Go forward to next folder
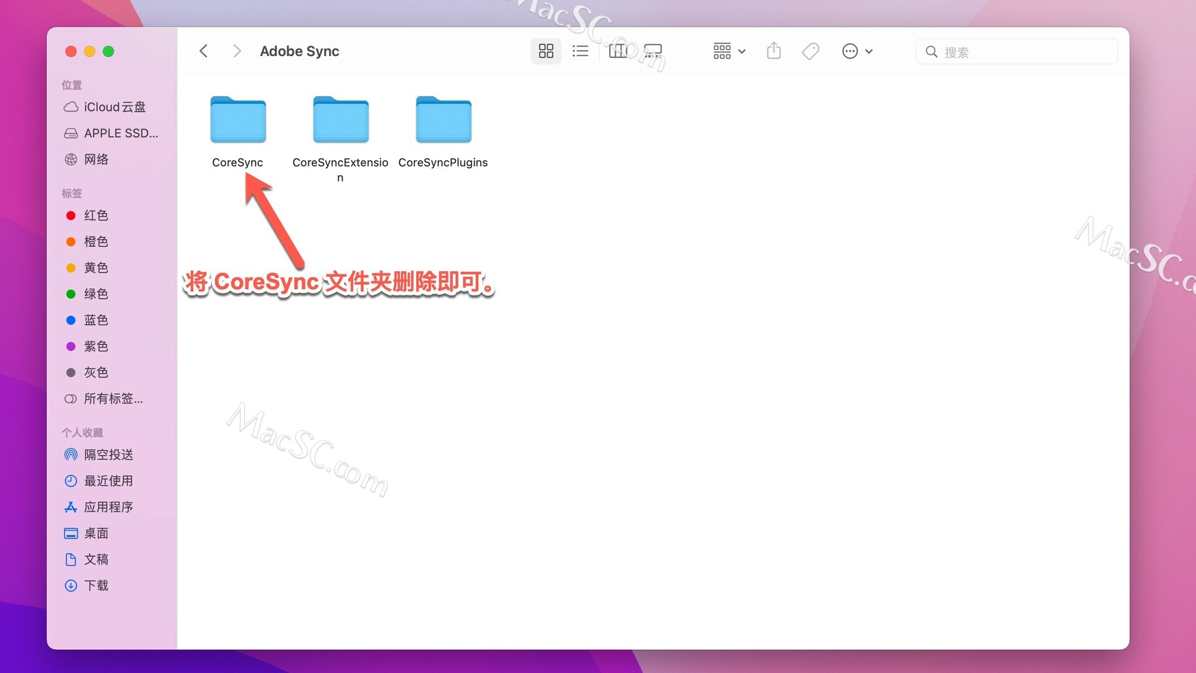 pos(237,51)
